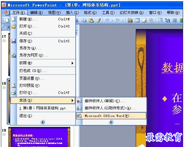Click the 数据 slide title text

pos(172,68)
